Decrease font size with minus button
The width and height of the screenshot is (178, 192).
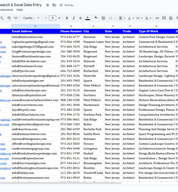[46, 18]
